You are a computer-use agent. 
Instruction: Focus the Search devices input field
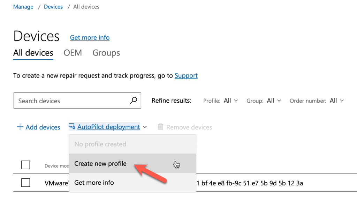tap(71, 101)
